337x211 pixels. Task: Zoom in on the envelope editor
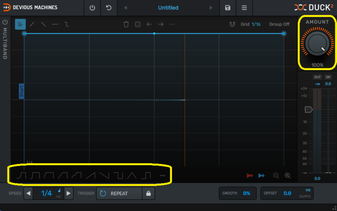coord(288,176)
